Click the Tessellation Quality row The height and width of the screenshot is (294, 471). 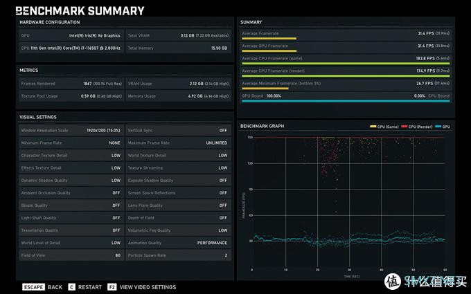click(71, 230)
